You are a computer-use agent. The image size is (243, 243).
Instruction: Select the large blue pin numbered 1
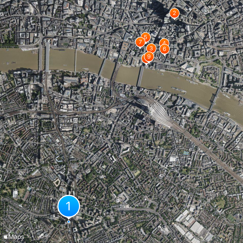(x=69, y=206)
